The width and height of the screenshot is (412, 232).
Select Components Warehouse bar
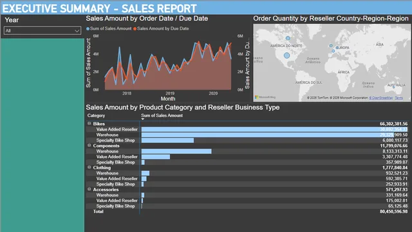(x=176, y=151)
